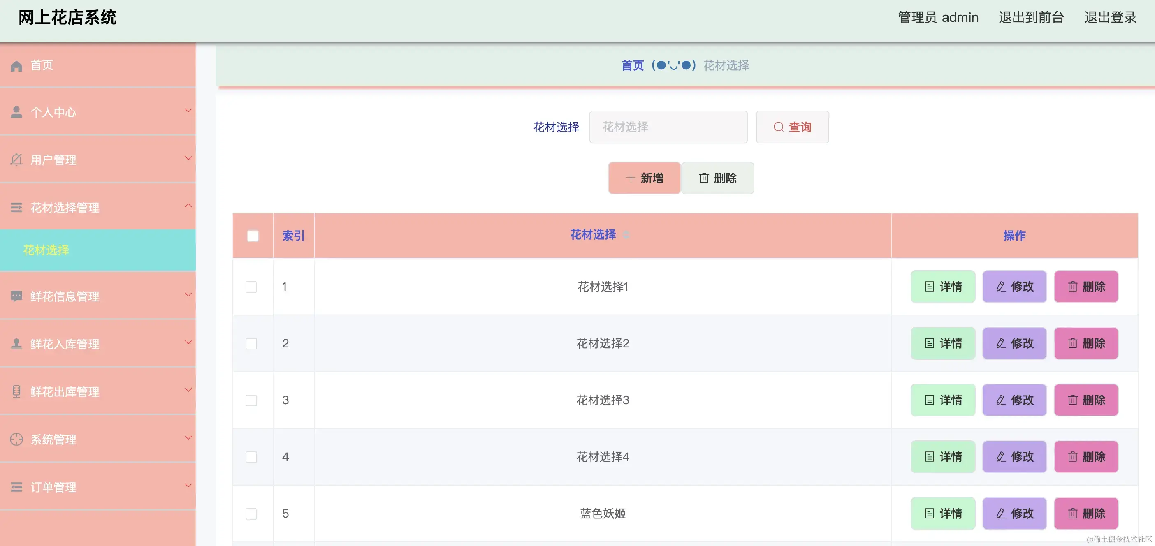Click the person icon beside 个人中心
Viewport: 1155px width, 546px height.
coord(16,112)
